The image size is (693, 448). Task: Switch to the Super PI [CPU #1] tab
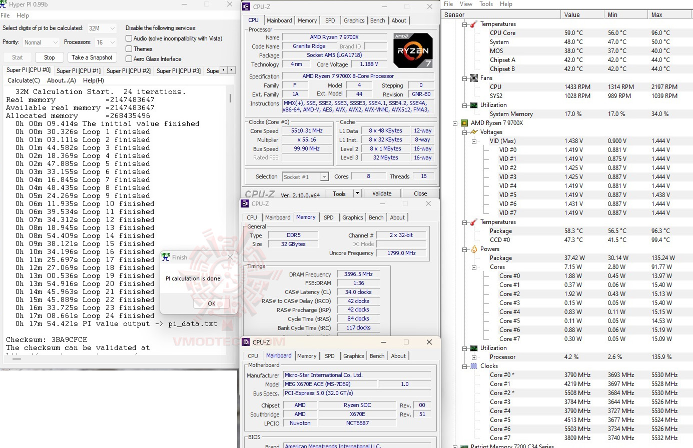[79, 70]
